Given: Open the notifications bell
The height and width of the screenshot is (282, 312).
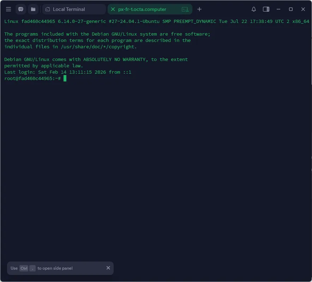Looking at the screenshot, I should click(x=254, y=9).
